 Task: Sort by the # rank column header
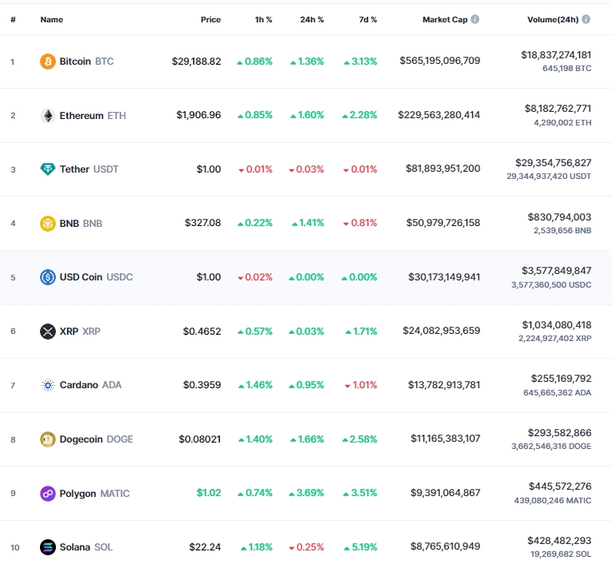coord(13,19)
